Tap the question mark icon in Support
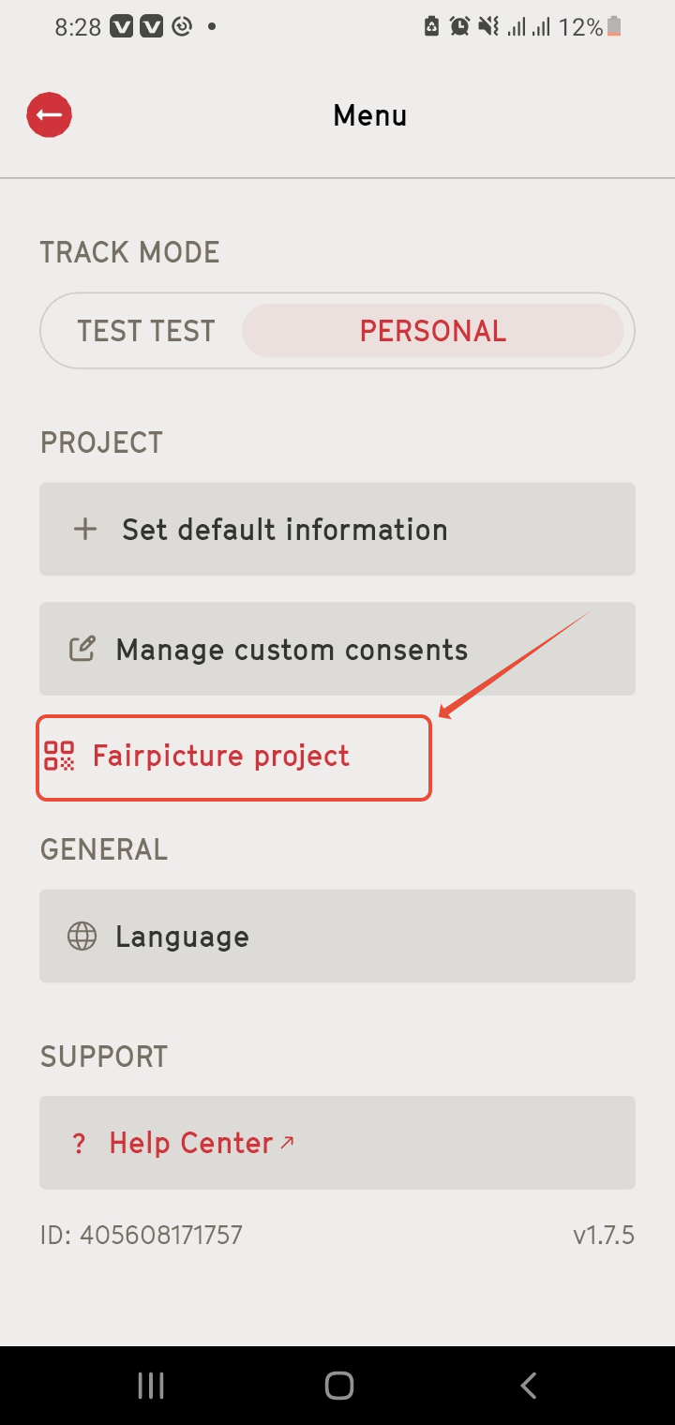The width and height of the screenshot is (675, 1425). [79, 1144]
